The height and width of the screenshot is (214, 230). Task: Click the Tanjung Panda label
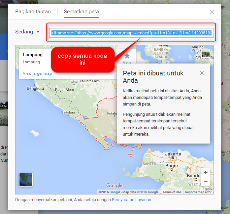pyautogui.click(x=197, y=49)
